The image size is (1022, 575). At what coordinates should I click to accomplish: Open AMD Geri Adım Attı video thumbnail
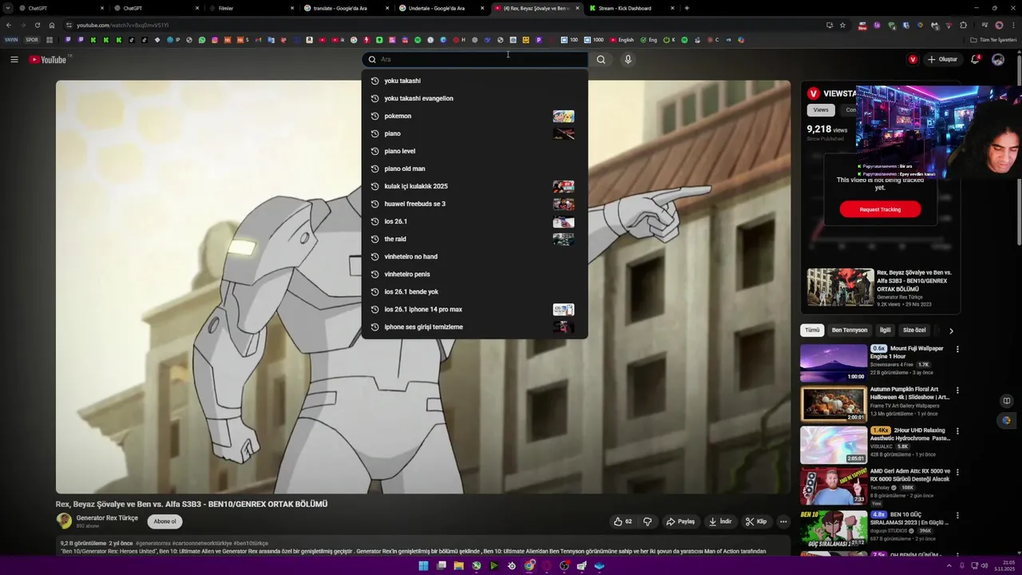[x=834, y=486]
